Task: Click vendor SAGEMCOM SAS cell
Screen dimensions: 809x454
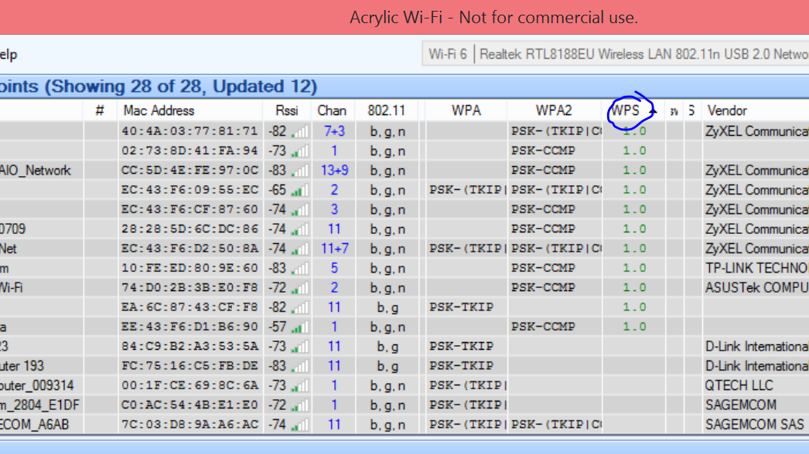Action: 754,425
